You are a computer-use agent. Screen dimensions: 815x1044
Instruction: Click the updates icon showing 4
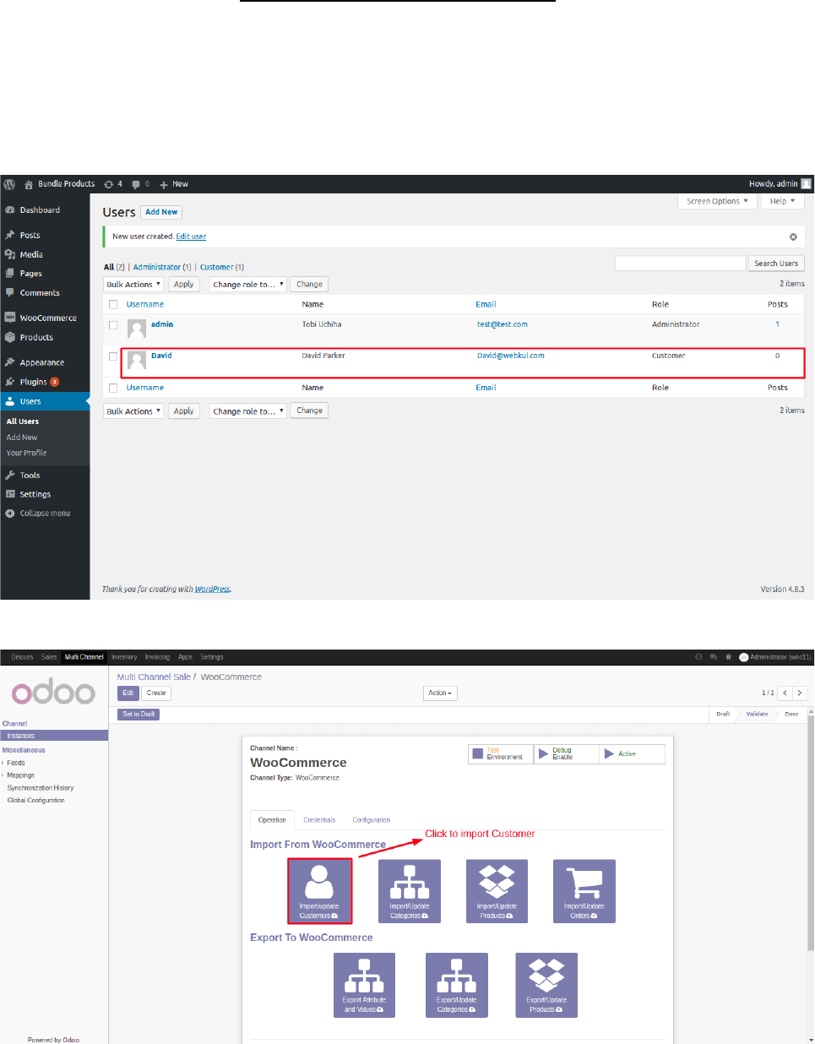(113, 183)
